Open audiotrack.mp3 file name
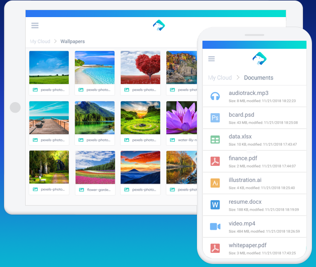316x267 pixels. point(249,93)
